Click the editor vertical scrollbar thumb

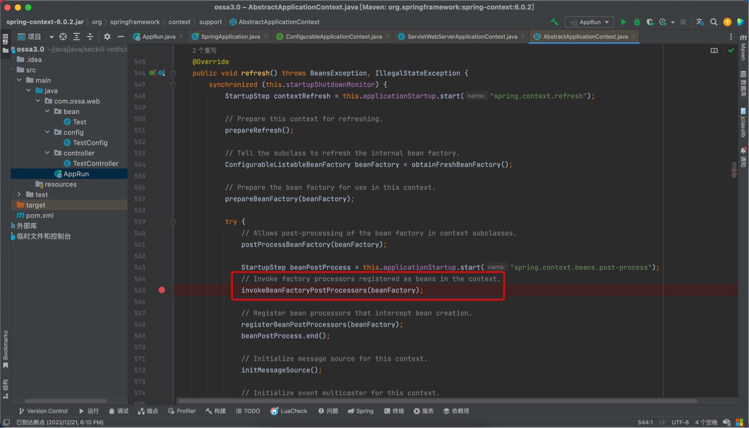[x=734, y=170]
